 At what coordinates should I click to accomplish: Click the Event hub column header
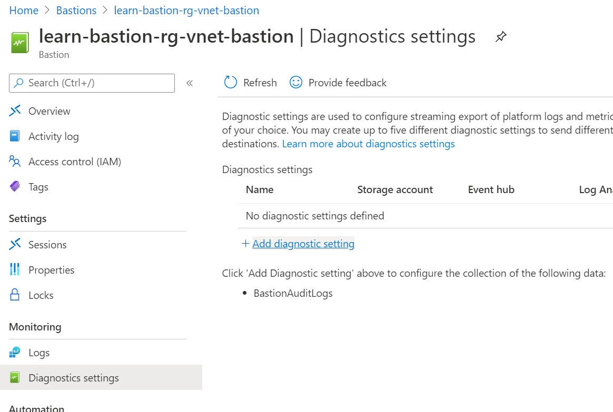click(491, 190)
